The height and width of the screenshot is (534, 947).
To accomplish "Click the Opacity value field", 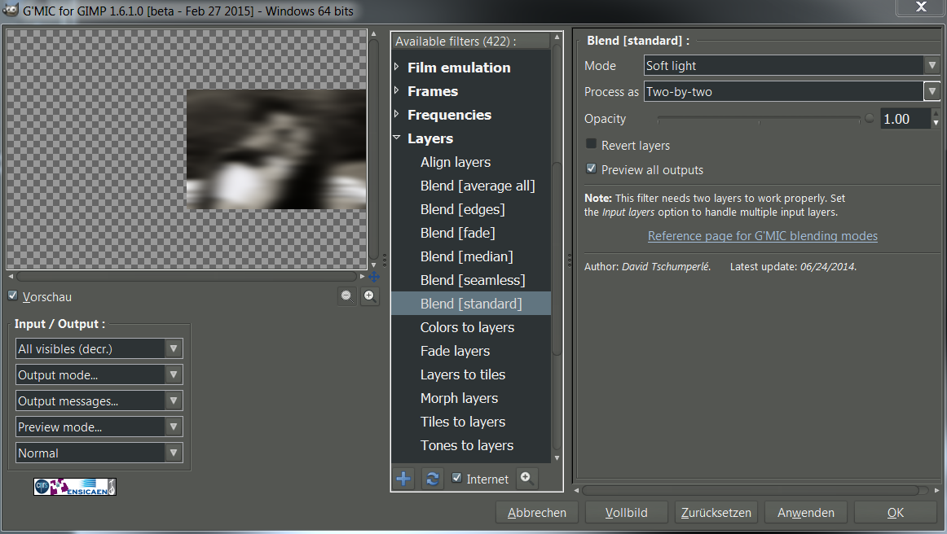I will 905,119.
